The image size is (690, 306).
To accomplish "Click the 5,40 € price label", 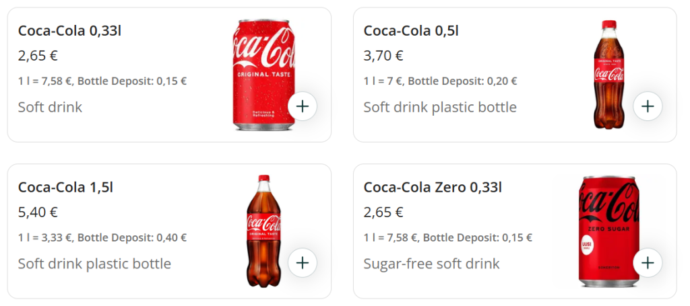I will point(38,213).
